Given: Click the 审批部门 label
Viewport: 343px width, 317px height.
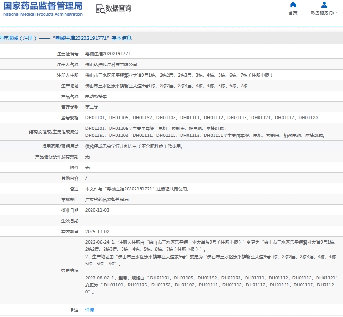Looking at the screenshot, I should [x=70, y=200].
